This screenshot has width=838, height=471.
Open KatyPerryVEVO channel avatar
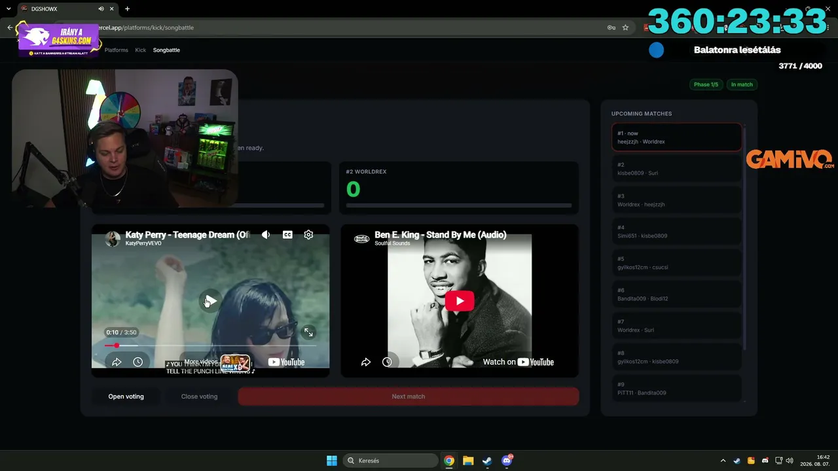pyautogui.click(x=113, y=238)
